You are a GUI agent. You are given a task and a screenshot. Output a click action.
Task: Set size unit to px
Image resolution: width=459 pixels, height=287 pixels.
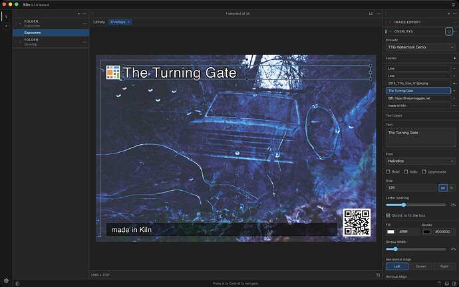pos(443,188)
